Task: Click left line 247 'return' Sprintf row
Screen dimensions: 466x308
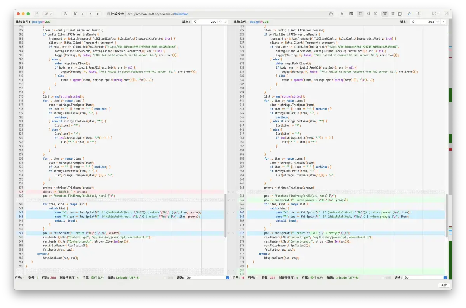Action: [125, 233]
